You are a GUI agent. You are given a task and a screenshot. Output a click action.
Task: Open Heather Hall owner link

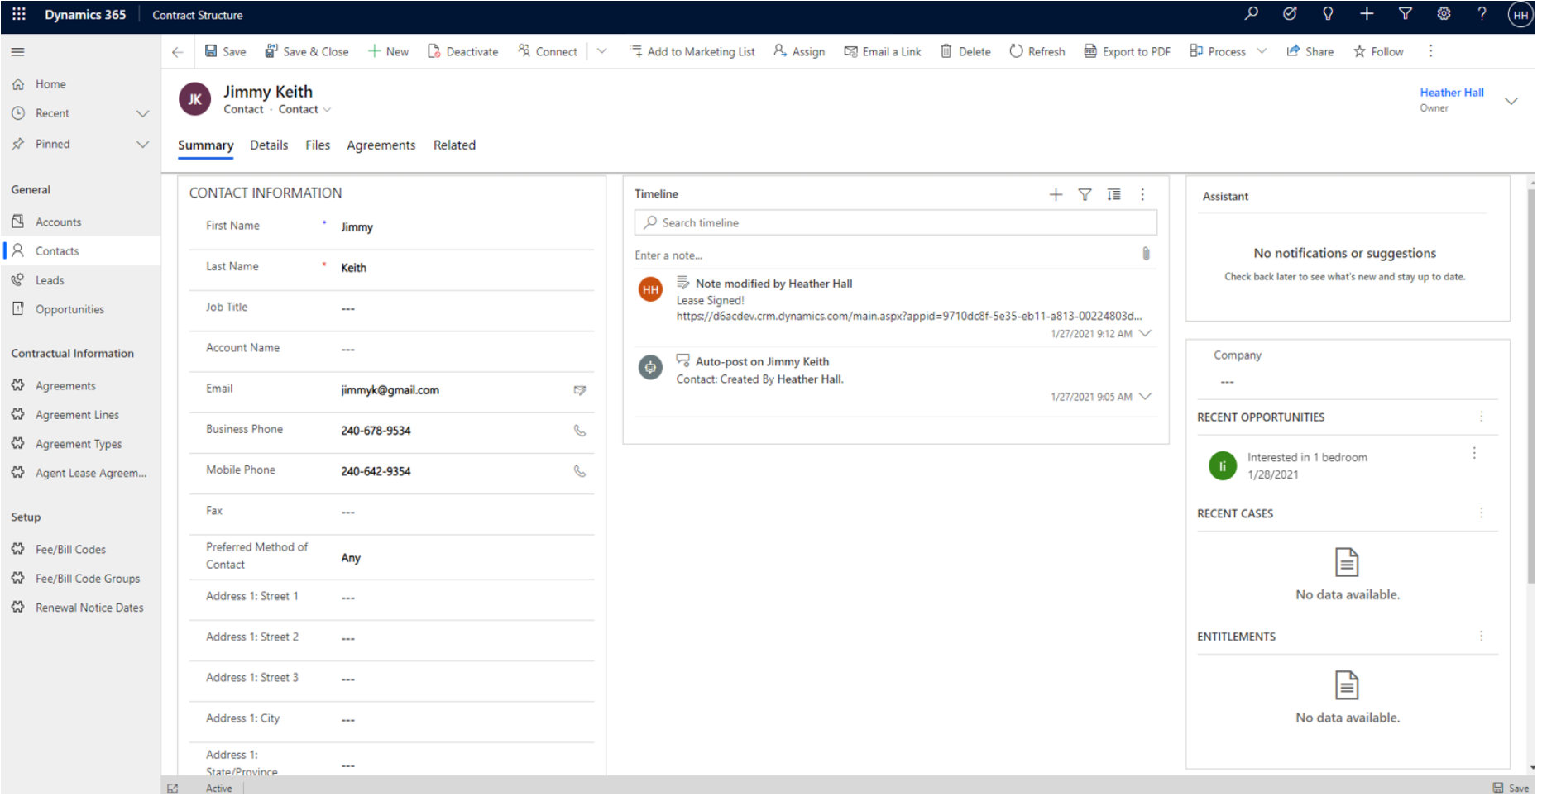[1451, 92]
